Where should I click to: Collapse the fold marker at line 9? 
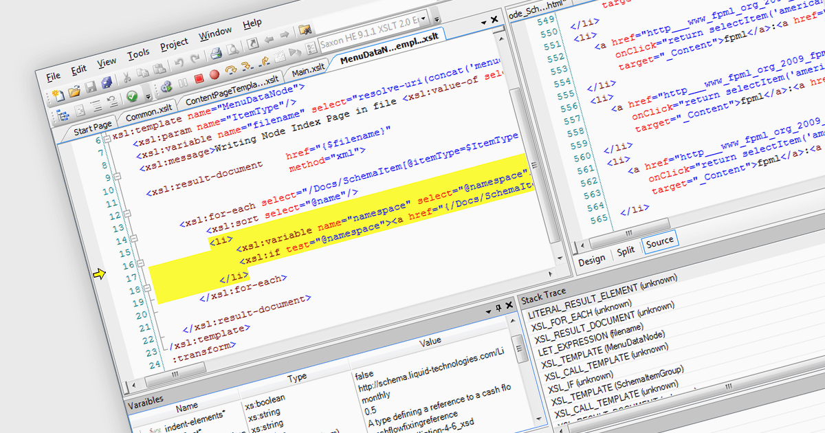(118, 177)
